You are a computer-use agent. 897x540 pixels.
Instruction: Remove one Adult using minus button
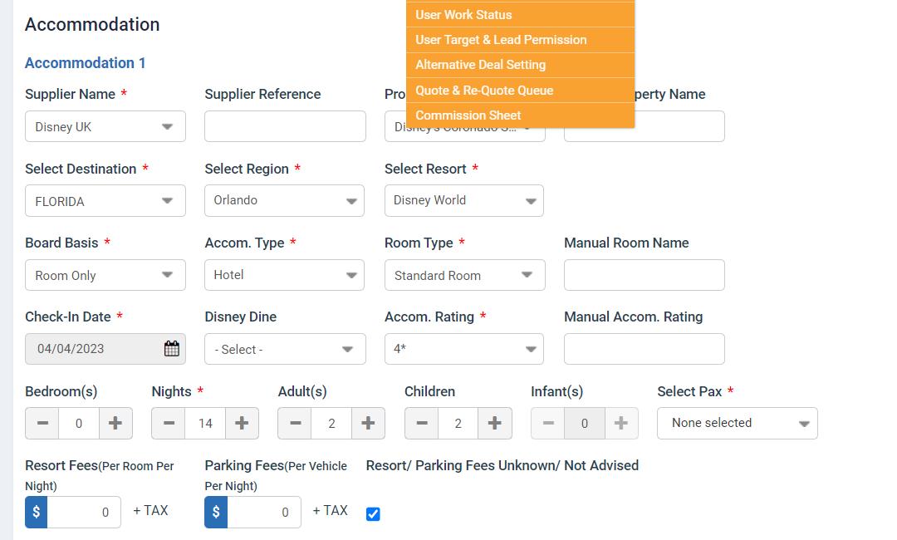point(295,423)
